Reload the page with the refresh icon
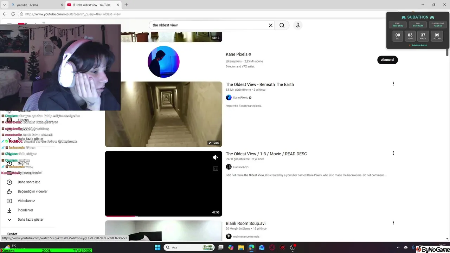 [13, 14]
